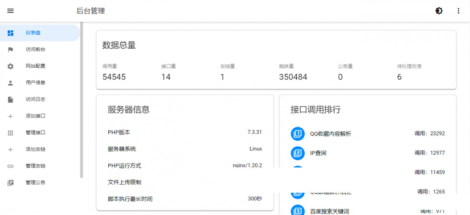
Task: Click the call count 调用：23292
Action: point(430,133)
